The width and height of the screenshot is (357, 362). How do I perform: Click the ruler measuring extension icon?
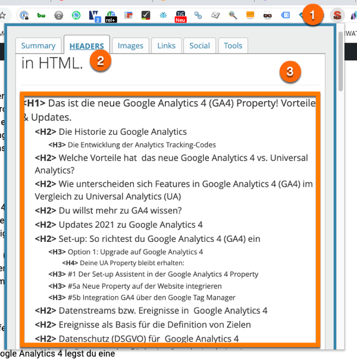215,15
